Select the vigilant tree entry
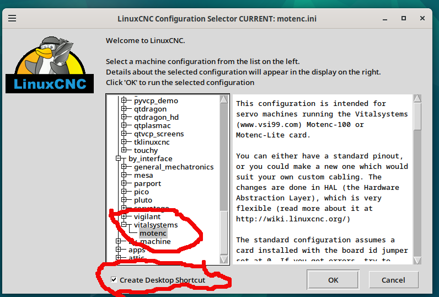Screen dimensions: 439x297 [x=147, y=216]
